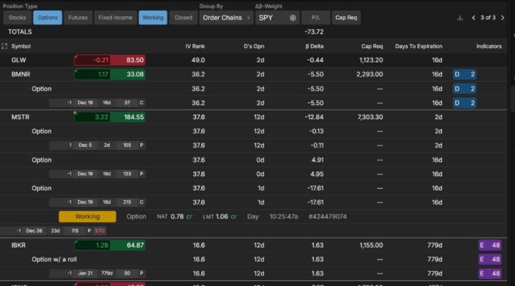
Task: Click the SPY beta-weight gear icon
Action: 293,17
